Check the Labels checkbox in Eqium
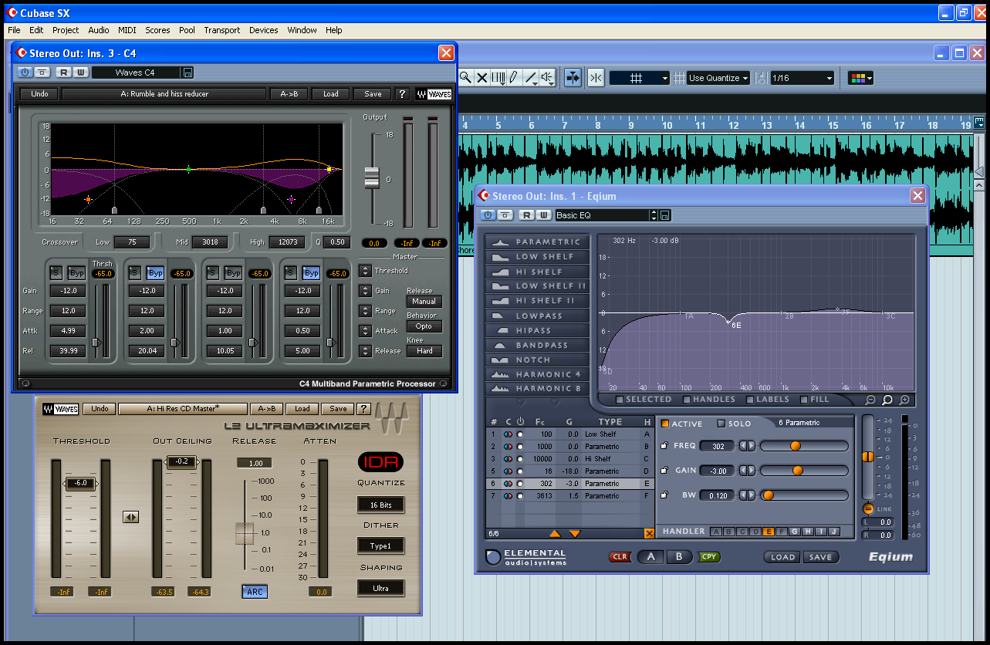 (x=750, y=400)
